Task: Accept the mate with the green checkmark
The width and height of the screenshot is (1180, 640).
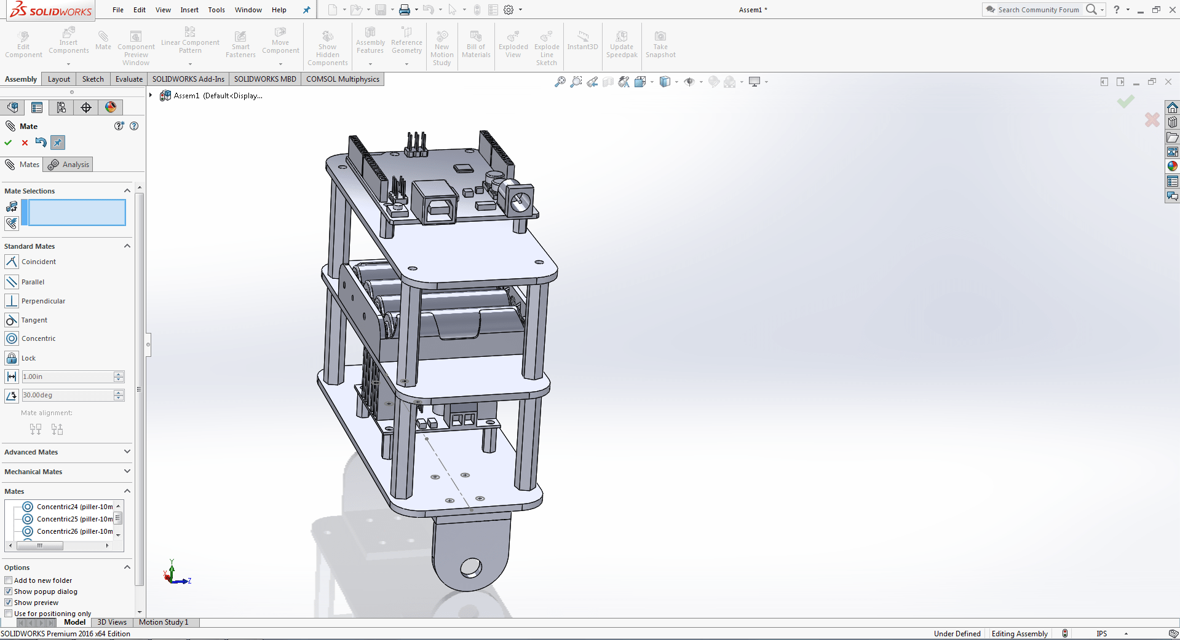Action: (x=8, y=142)
